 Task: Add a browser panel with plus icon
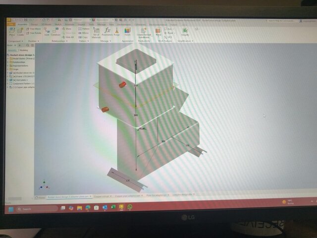click(x=20, y=45)
